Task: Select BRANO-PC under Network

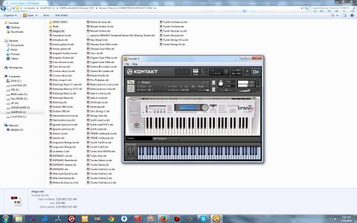Action: click(15, 130)
